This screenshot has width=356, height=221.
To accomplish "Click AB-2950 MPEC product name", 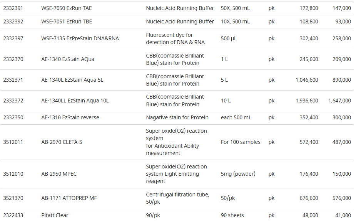I will click(59, 174).
